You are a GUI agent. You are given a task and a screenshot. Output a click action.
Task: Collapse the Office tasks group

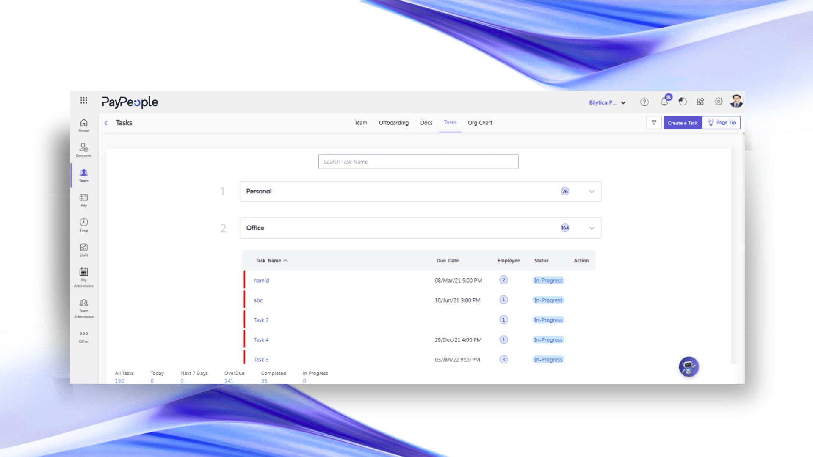[x=592, y=228]
